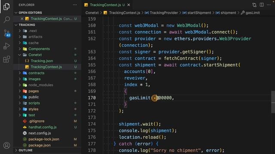Open the Explorer view in activity bar
The image size is (275, 154).
[x=6, y=6]
